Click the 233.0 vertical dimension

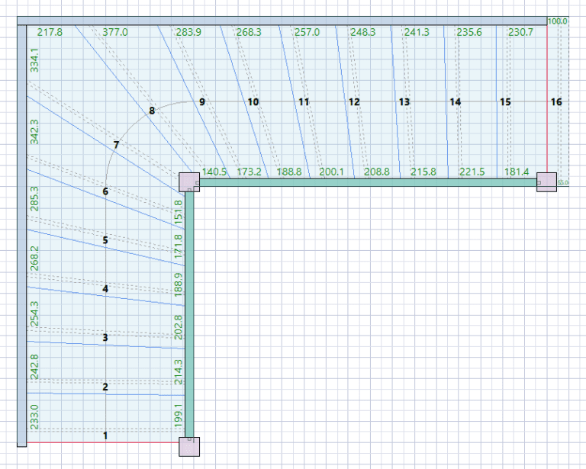click(34, 417)
